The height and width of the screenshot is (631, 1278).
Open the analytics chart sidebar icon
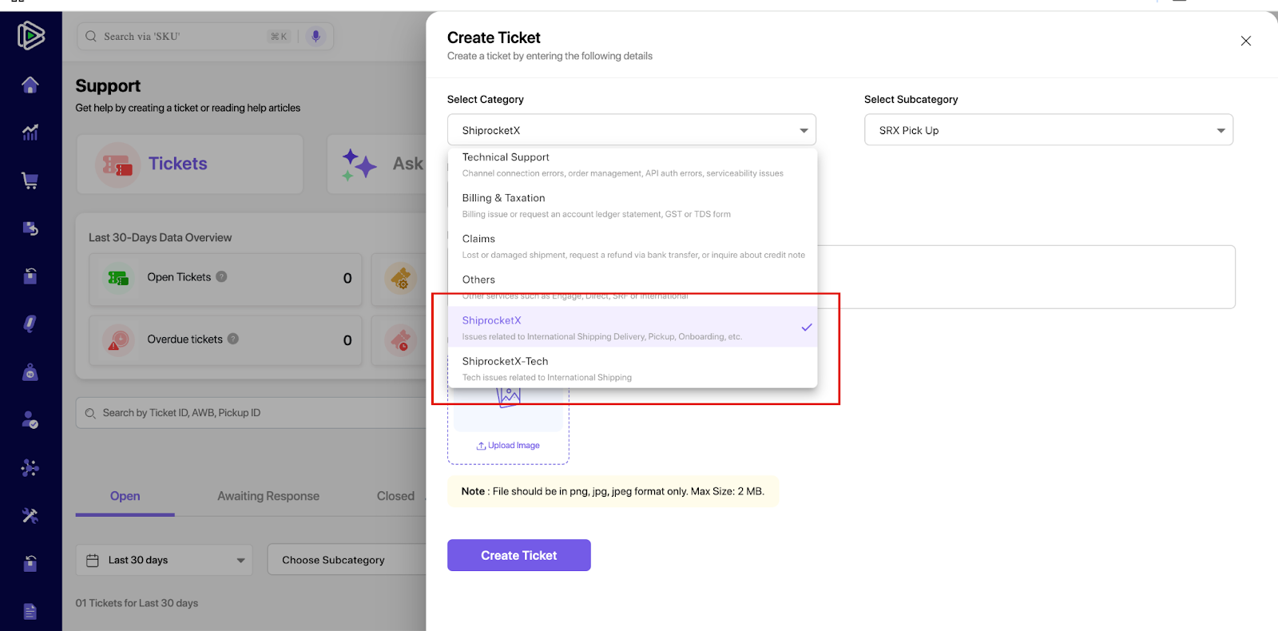(x=30, y=133)
